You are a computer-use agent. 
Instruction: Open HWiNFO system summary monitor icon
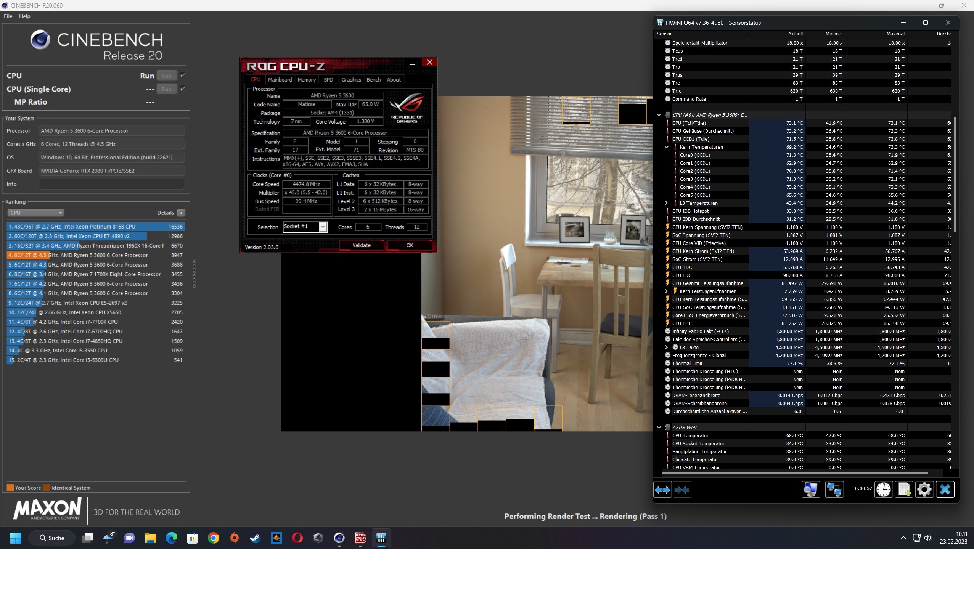[810, 490]
